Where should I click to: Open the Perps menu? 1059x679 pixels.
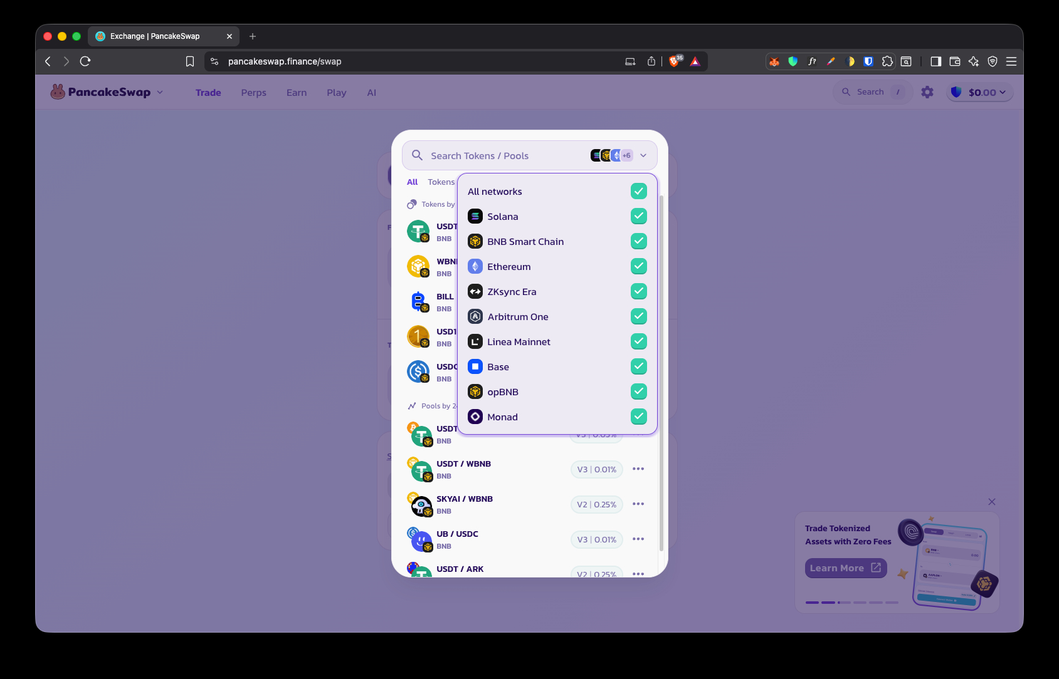pyautogui.click(x=254, y=93)
